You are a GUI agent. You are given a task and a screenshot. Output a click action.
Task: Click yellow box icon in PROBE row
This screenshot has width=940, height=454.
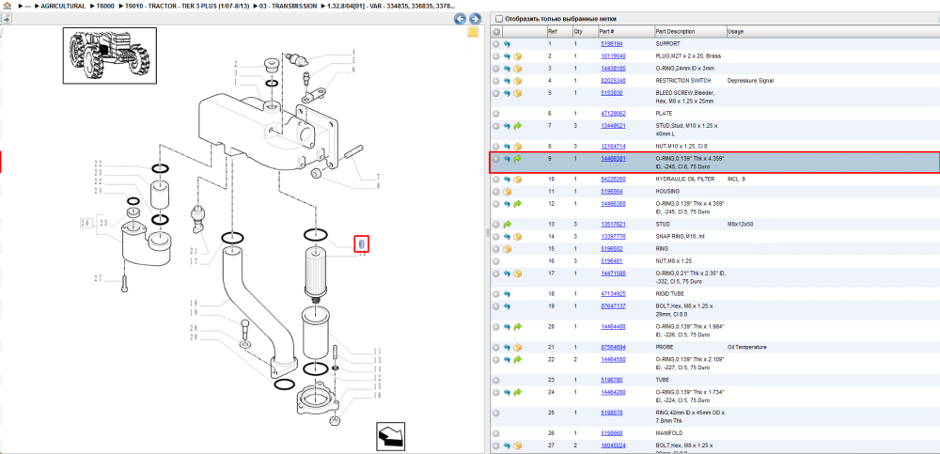click(x=517, y=347)
